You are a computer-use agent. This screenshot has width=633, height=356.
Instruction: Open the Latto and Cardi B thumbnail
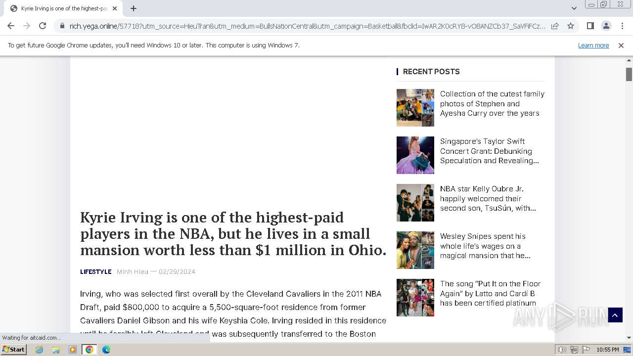415,298
